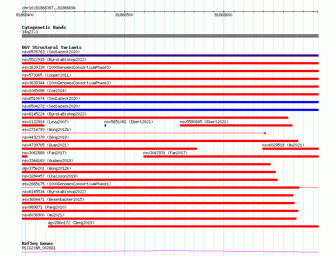
Task: Click the RefSeq Genes track title
Action: (x=37, y=243)
